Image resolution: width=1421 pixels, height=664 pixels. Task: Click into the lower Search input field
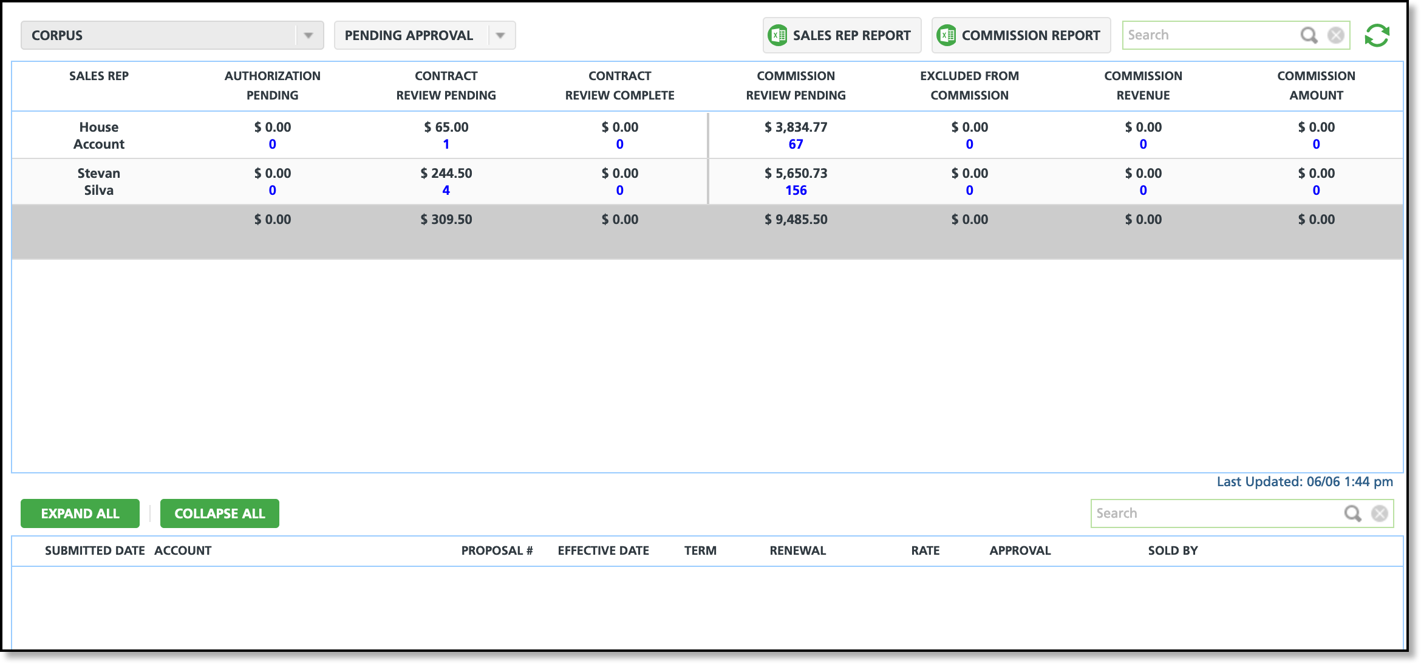coord(1215,513)
